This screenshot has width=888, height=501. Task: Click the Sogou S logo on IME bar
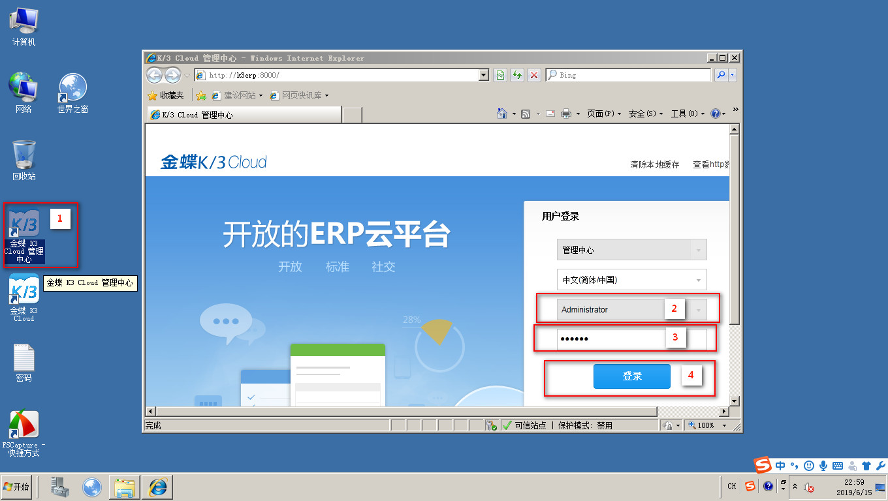(x=763, y=466)
